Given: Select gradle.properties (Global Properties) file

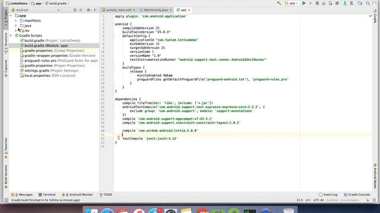Looking at the screenshot, I should click(52, 51).
